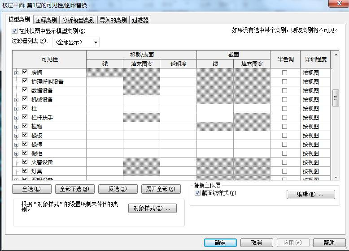Toggle 在此视图中显示模型类别 checkbox
349x251 pixels.
coord(14,30)
